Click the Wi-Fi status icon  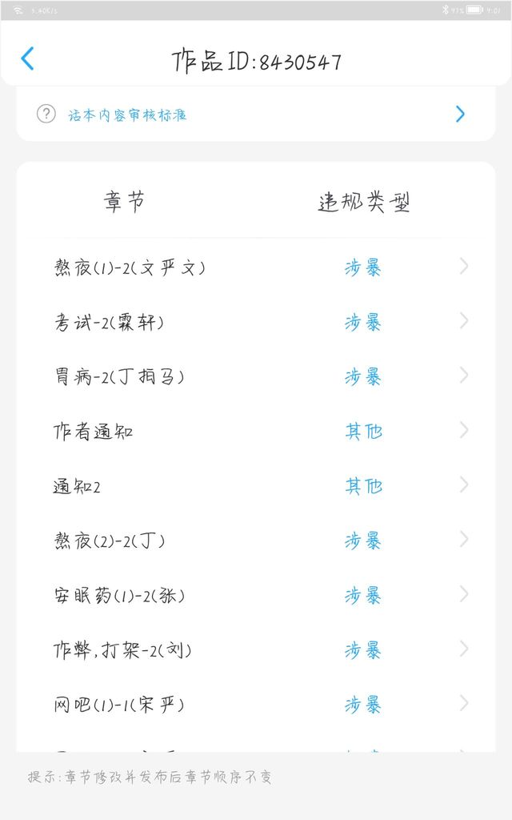click(x=18, y=10)
